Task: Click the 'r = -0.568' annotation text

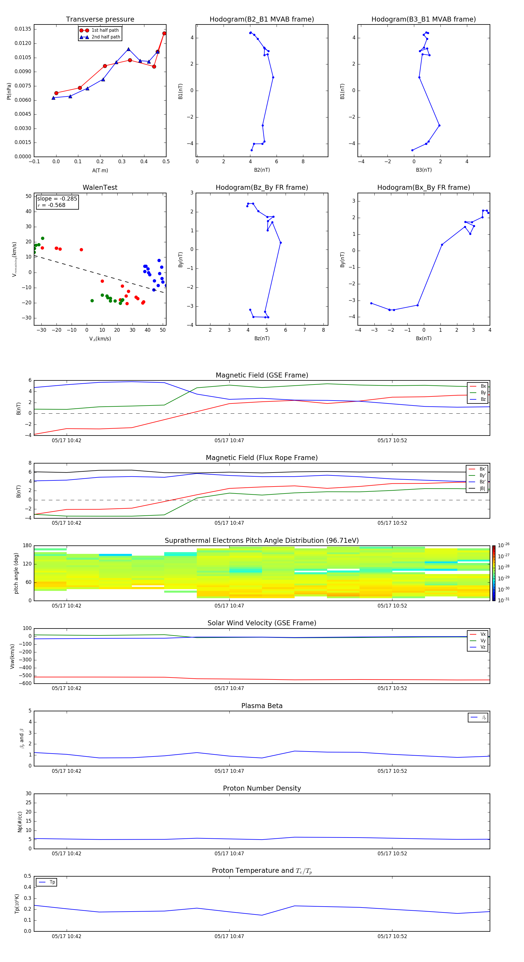Action: coord(52,205)
